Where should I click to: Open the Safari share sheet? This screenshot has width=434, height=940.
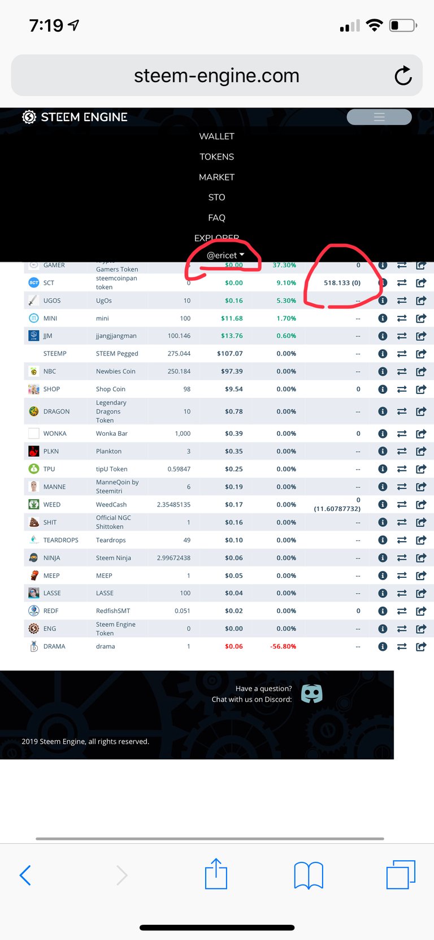click(x=216, y=873)
